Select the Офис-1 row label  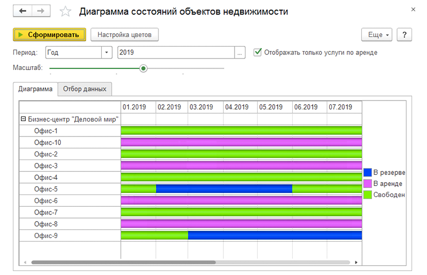click(x=46, y=131)
